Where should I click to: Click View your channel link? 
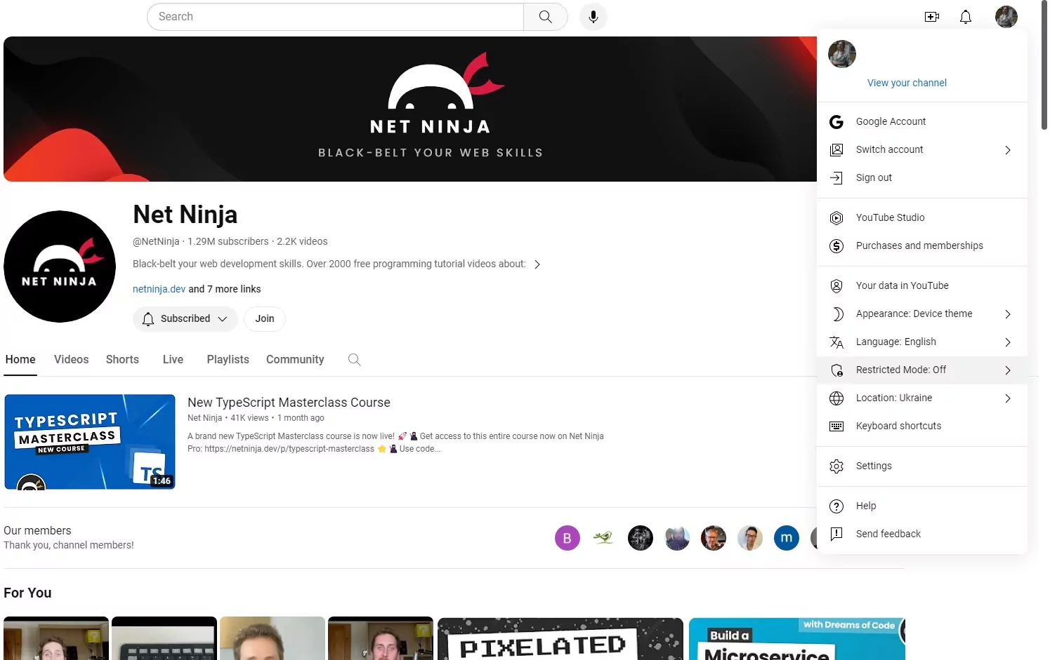(x=907, y=83)
